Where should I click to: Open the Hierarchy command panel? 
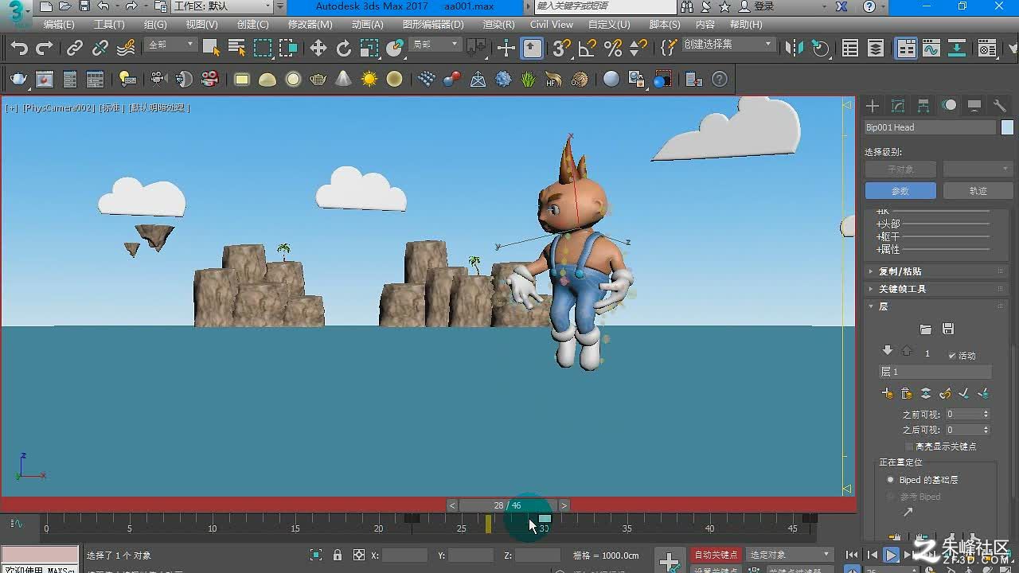923,106
